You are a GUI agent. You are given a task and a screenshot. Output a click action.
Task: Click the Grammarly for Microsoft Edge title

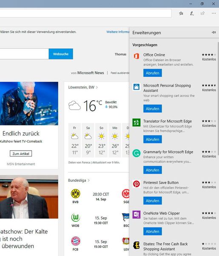tap(168, 152)
